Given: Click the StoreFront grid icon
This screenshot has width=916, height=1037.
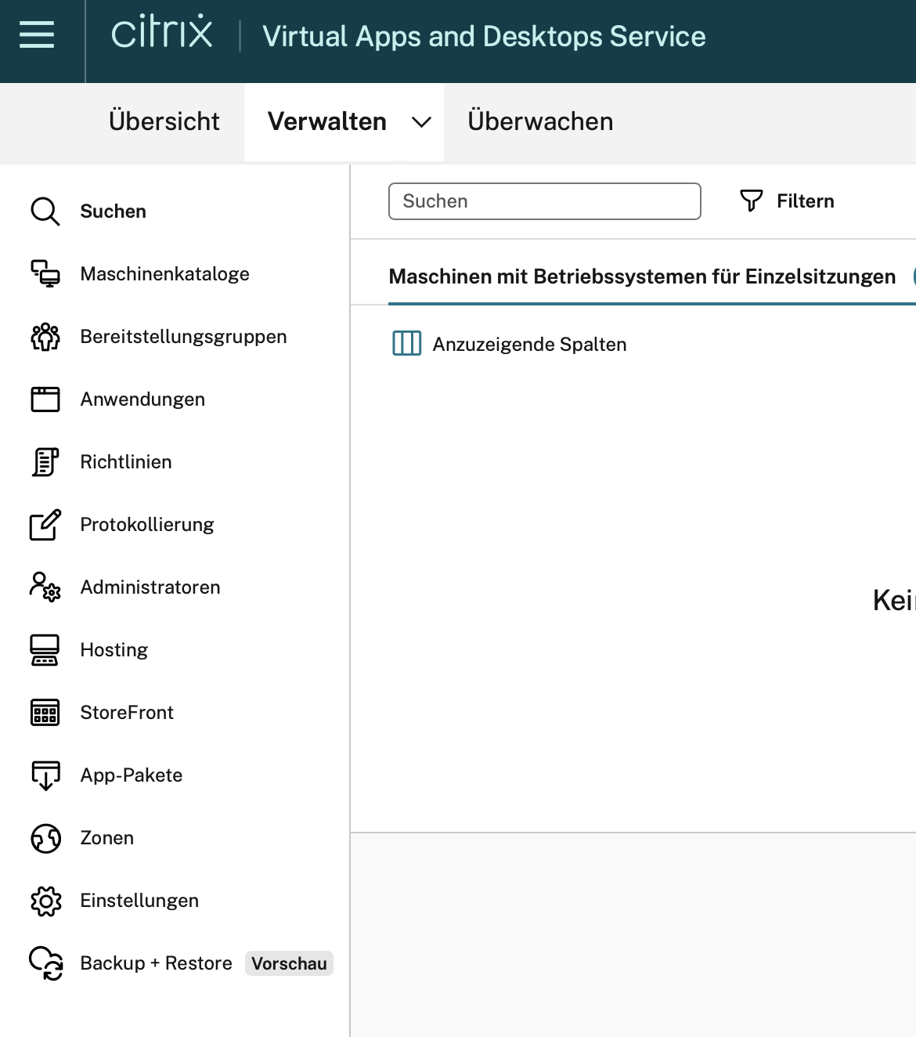Looking at the screenshot, I should pyautogui.click(x=45, y=713).
